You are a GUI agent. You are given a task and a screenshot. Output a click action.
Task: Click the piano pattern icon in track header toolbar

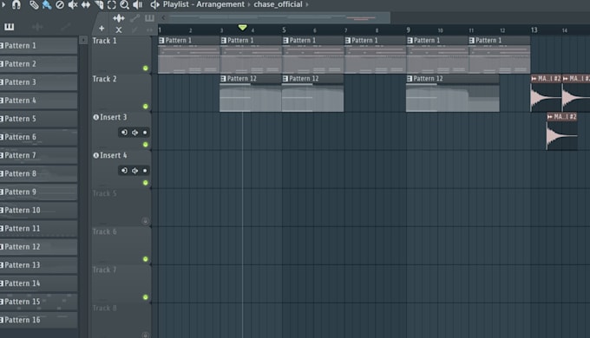click(149, 17)
